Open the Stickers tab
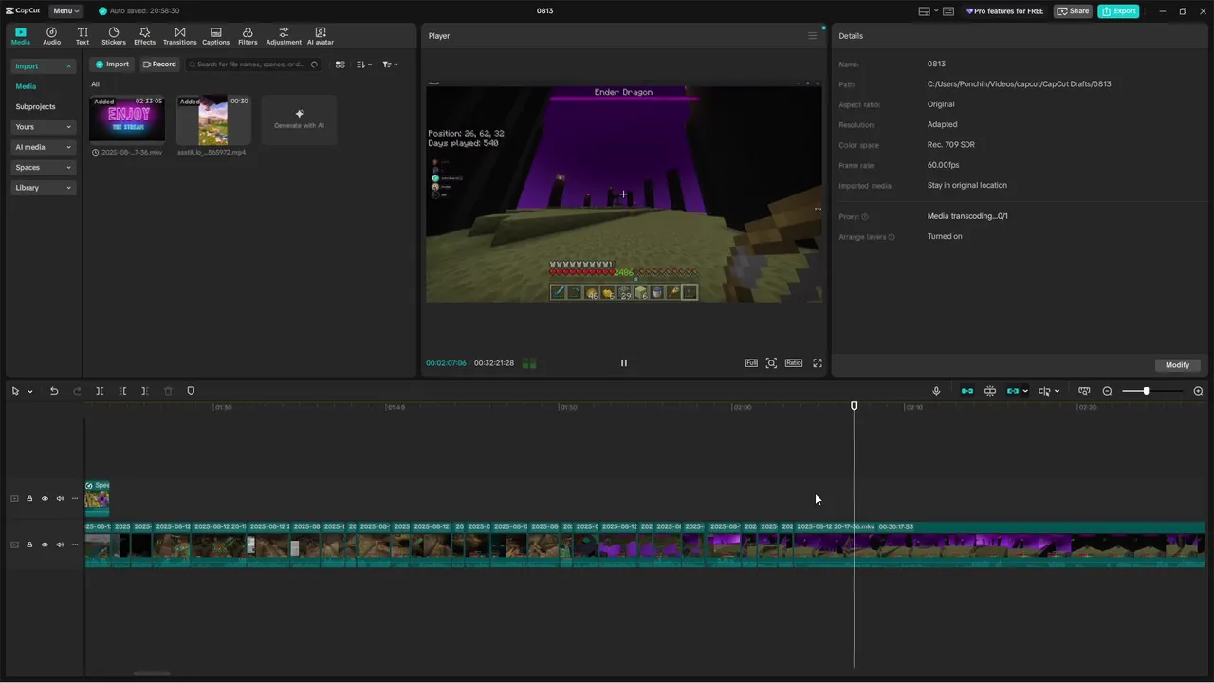The height and width of the screenshot is (683, 1214). (114, 36)
